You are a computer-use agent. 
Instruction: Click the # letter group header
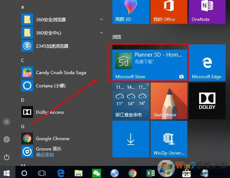click(x=22, y=7)
